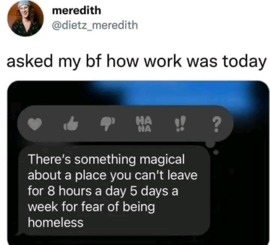Image resolution: width=270 pixels, height=245 pixels.
Task: Tap the heart tapback reaction
Action: pos(35,124)
